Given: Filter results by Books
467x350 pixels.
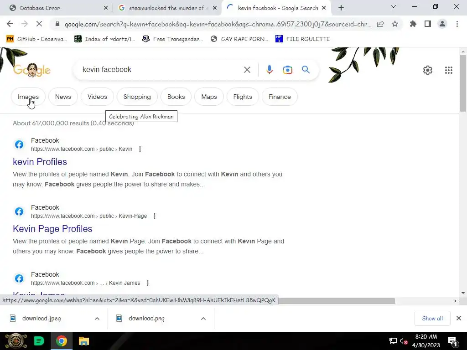Looking at the screenshot, I should (x=176, y=97).
